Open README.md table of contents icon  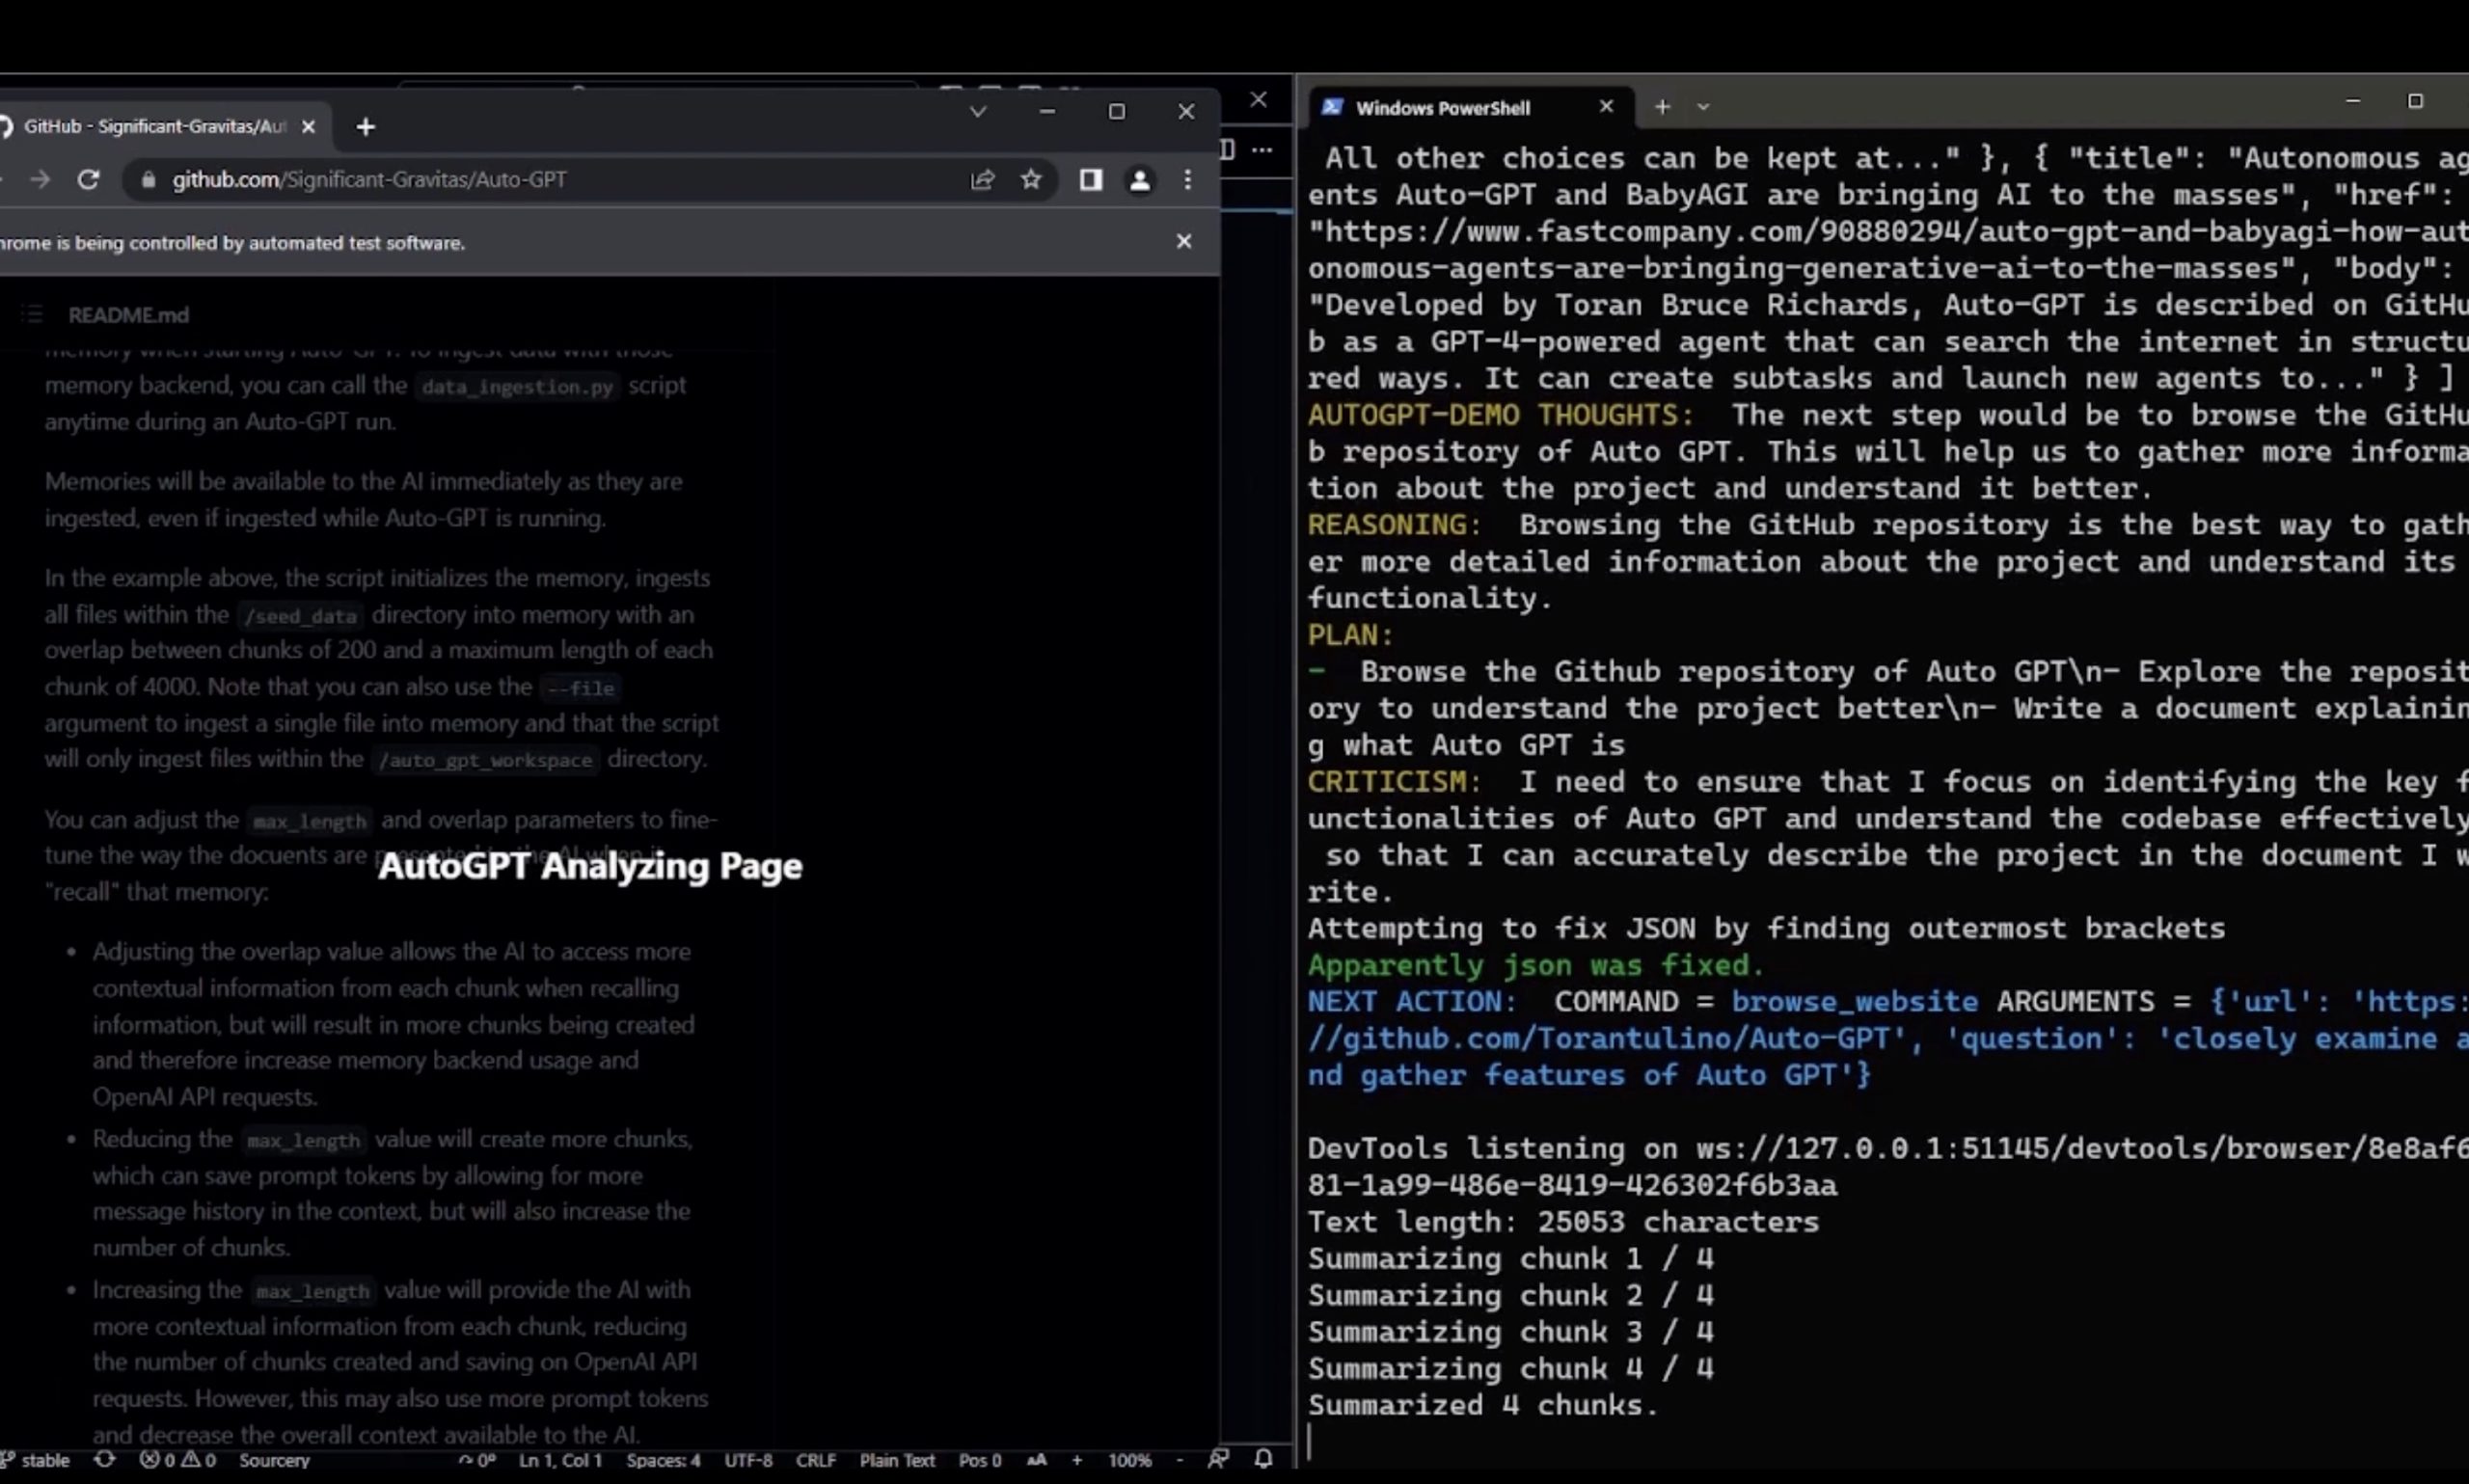click(32, 315)
